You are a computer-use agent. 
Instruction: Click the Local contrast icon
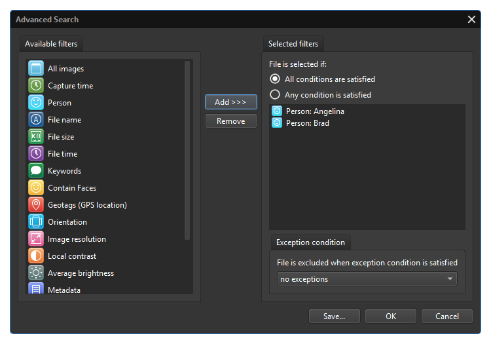point(36,256)
